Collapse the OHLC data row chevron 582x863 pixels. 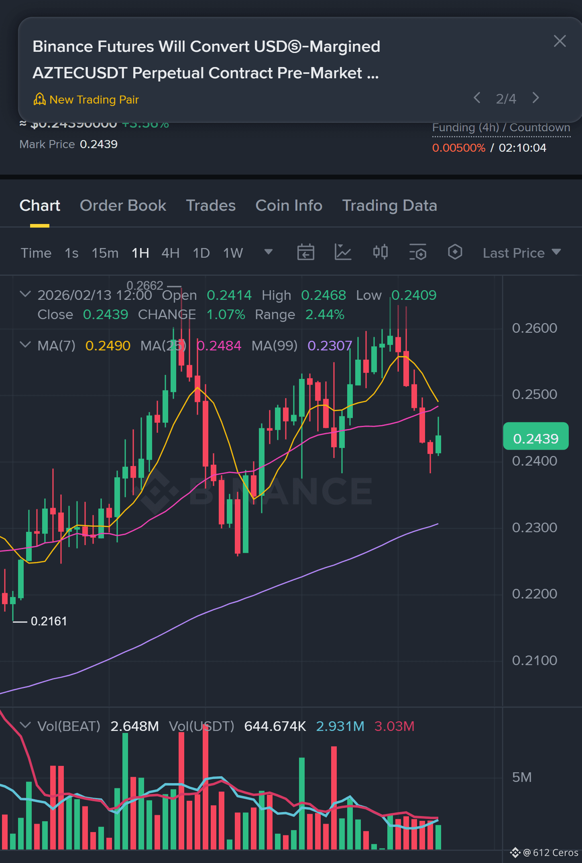click(x=25, y=295)
